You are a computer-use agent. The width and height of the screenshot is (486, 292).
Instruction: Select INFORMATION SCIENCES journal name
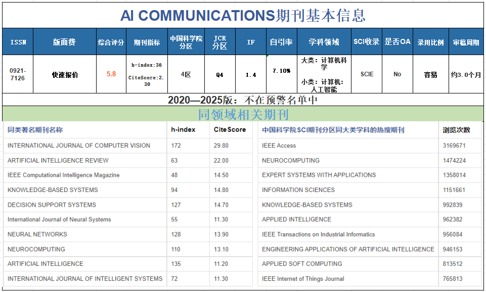[x=298, y=190]
